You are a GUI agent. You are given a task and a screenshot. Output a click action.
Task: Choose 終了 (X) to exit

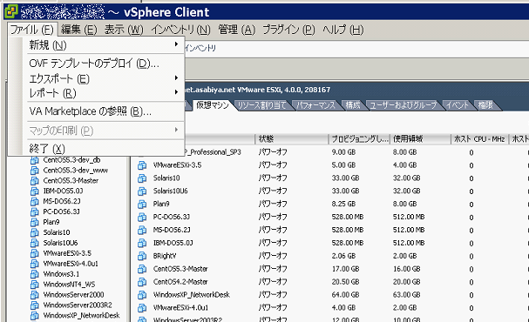(47, 149)
